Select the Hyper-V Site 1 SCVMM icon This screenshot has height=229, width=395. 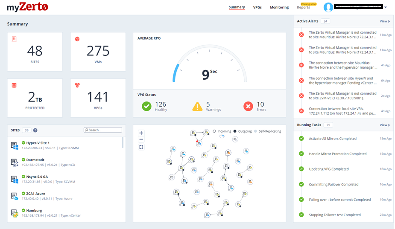15,145
